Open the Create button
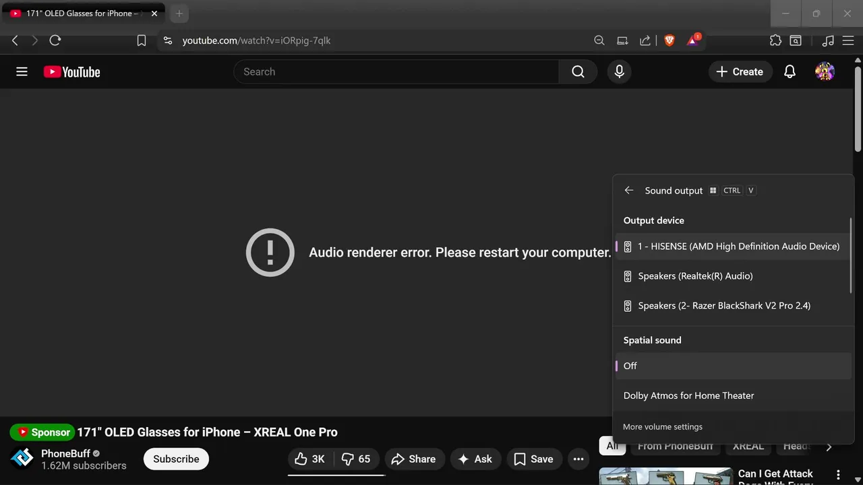863x485 pixels. [x=740, y=71]
